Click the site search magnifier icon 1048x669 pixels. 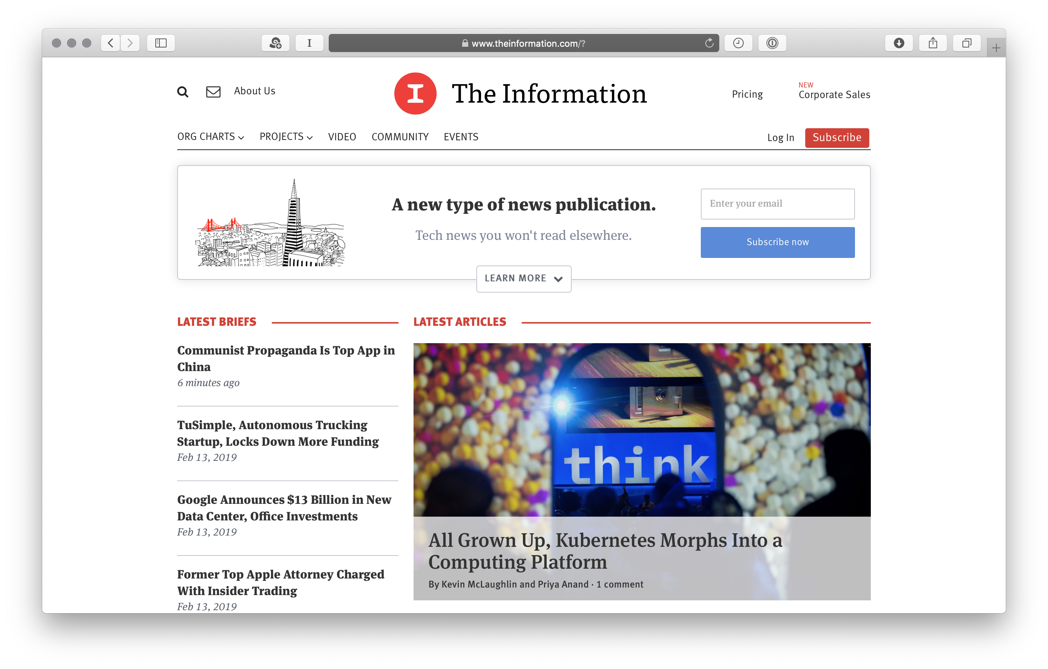click(183, 92)
